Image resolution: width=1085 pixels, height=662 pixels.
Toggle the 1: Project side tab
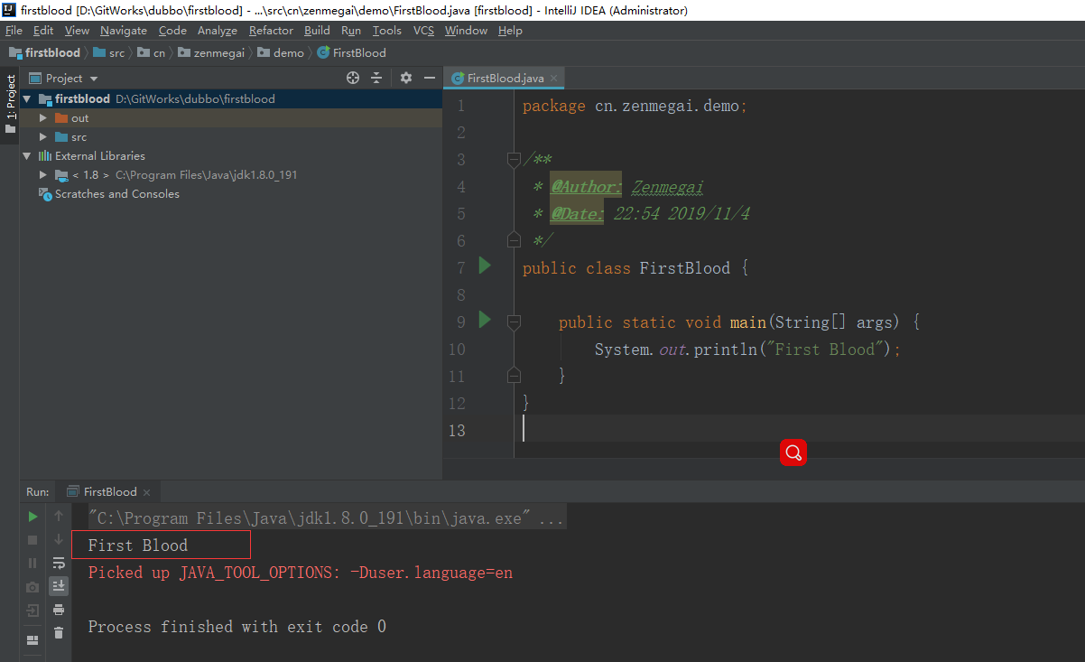click(10, 104)
